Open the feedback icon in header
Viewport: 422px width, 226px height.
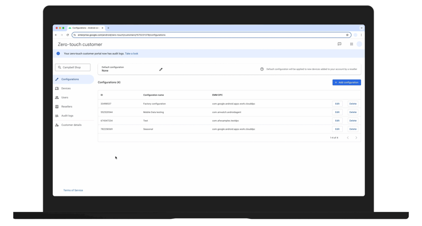pos(339,44)
